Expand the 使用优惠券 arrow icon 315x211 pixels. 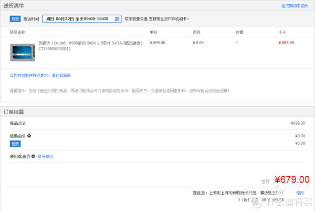coord(34,156)
